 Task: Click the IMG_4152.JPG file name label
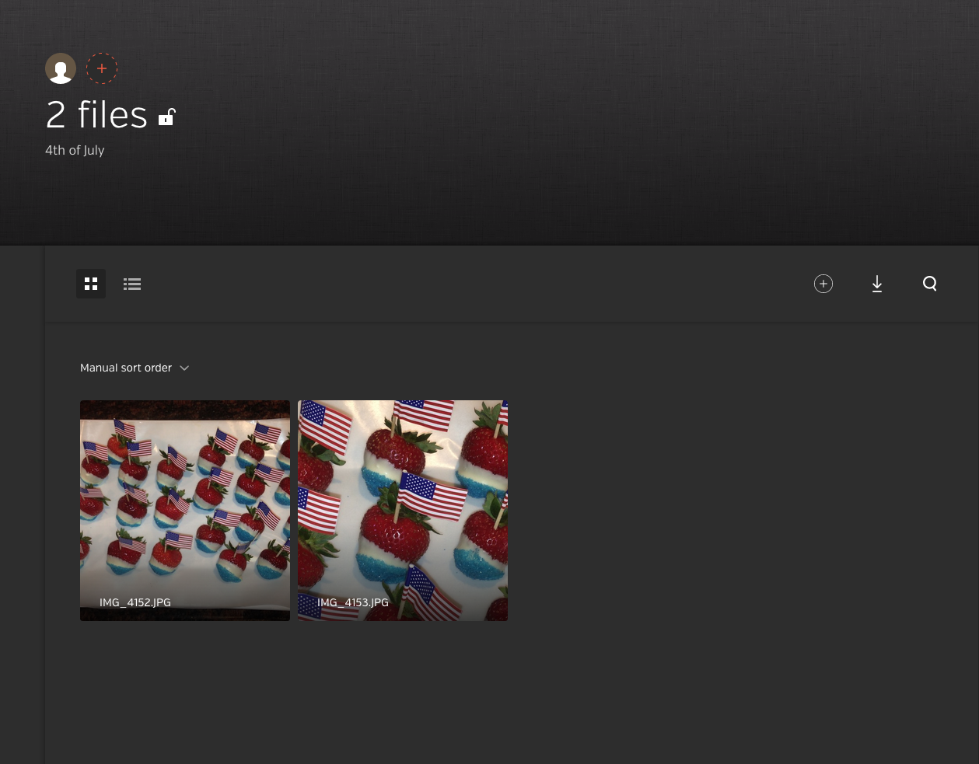coord(135,602)
